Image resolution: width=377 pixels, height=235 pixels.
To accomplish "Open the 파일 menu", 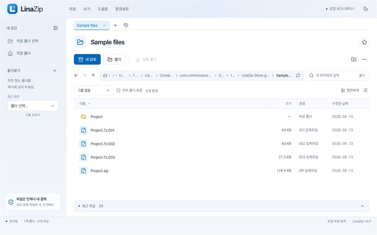I will click(72, 9).
